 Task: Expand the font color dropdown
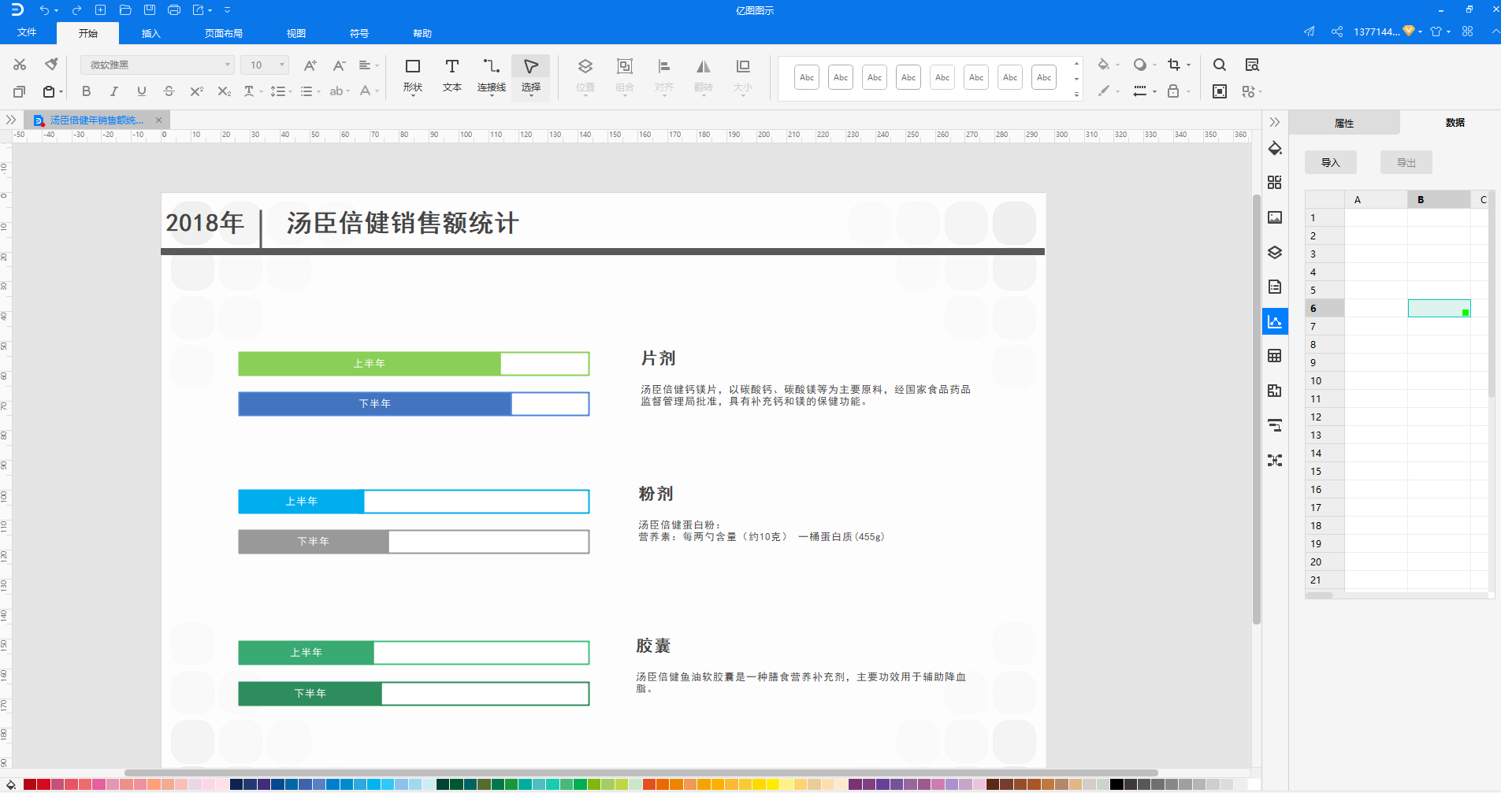[x=377, y=91]
